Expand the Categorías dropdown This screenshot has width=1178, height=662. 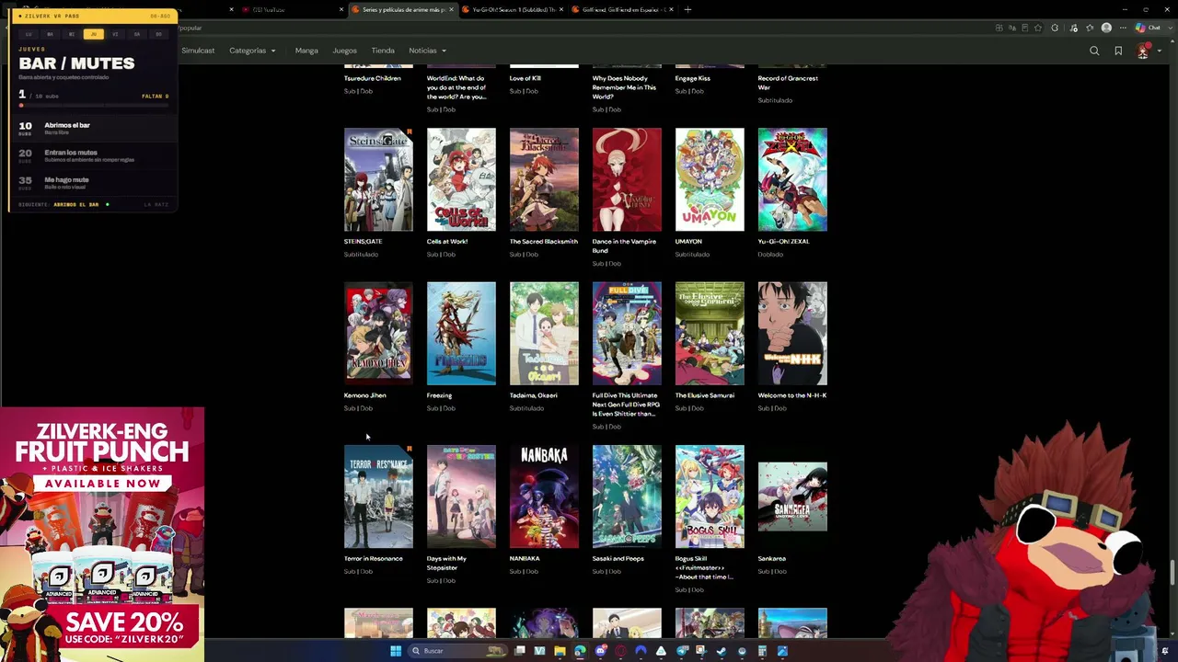pos(251,51)
